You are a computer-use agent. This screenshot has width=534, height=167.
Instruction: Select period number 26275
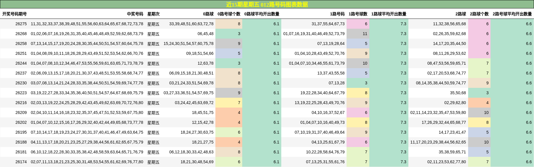(21, 24)
